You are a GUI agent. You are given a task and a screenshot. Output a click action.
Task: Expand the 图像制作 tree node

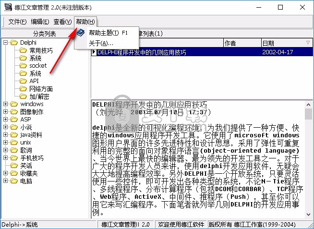[6, 112]
